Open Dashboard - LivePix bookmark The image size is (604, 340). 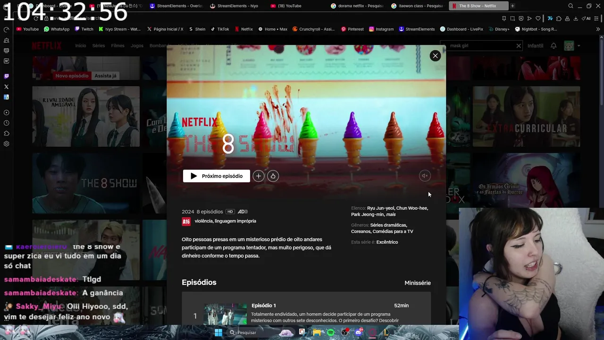(x=461, y=29)
